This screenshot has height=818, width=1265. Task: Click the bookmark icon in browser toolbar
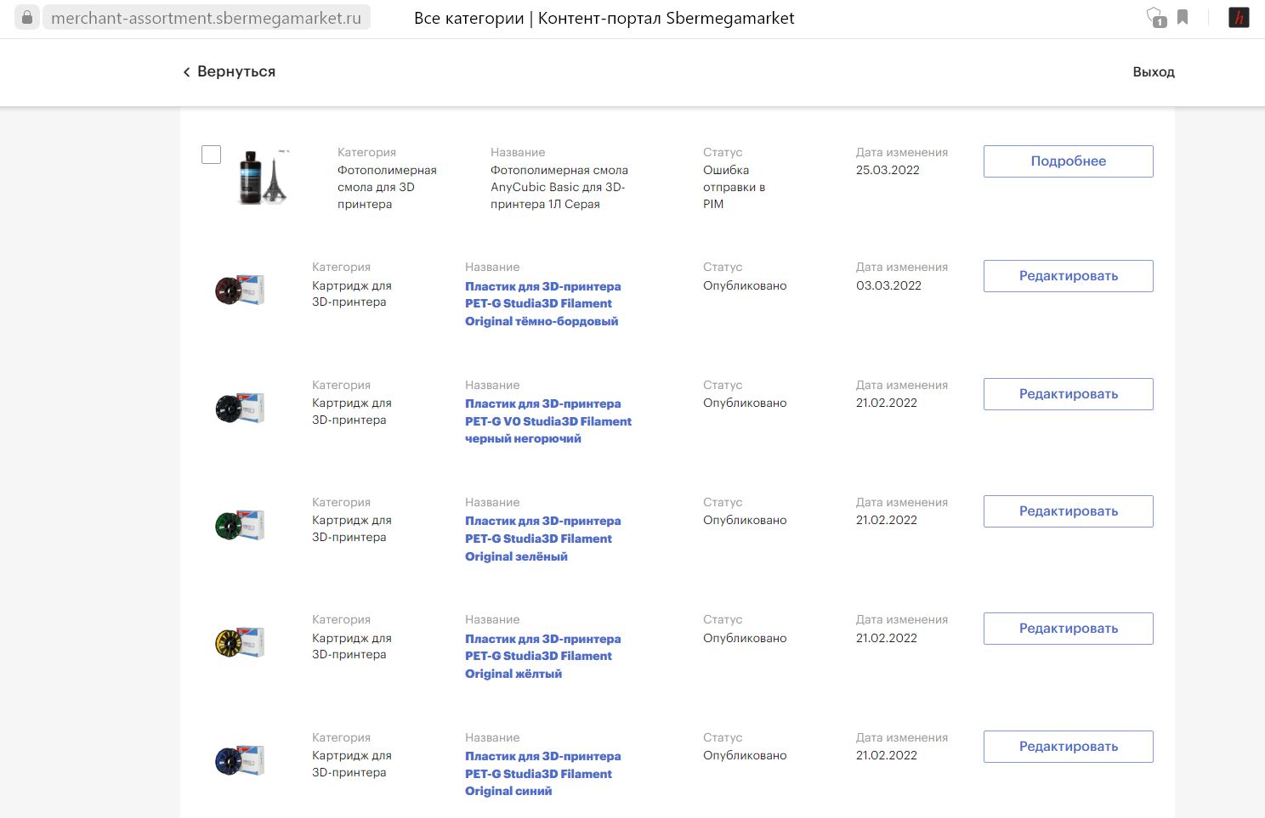tap(1183, 17)
